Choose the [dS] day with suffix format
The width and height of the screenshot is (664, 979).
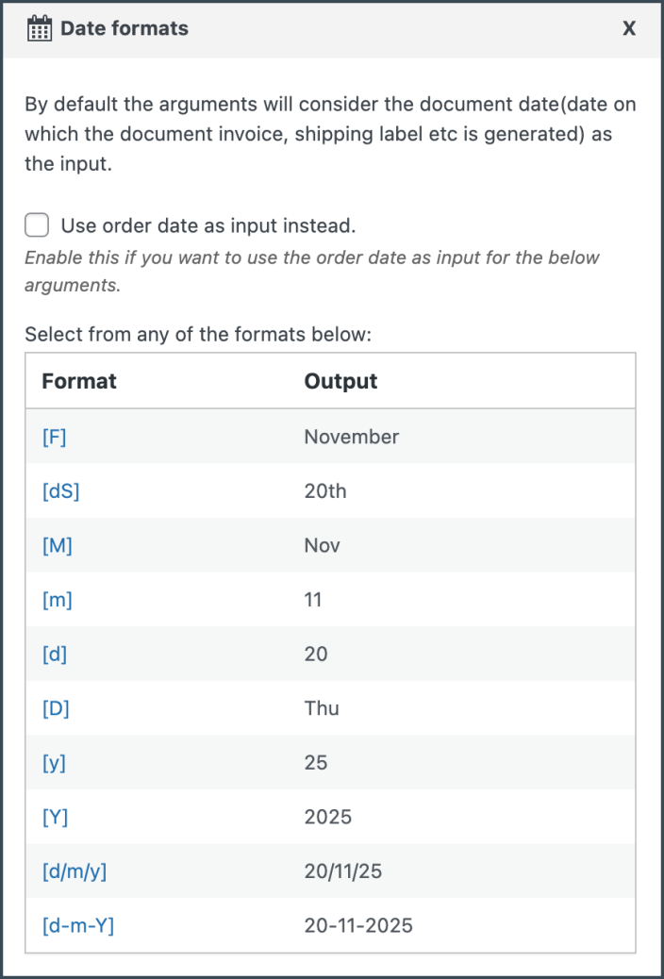pyautogui.click(x=61, y=491)
